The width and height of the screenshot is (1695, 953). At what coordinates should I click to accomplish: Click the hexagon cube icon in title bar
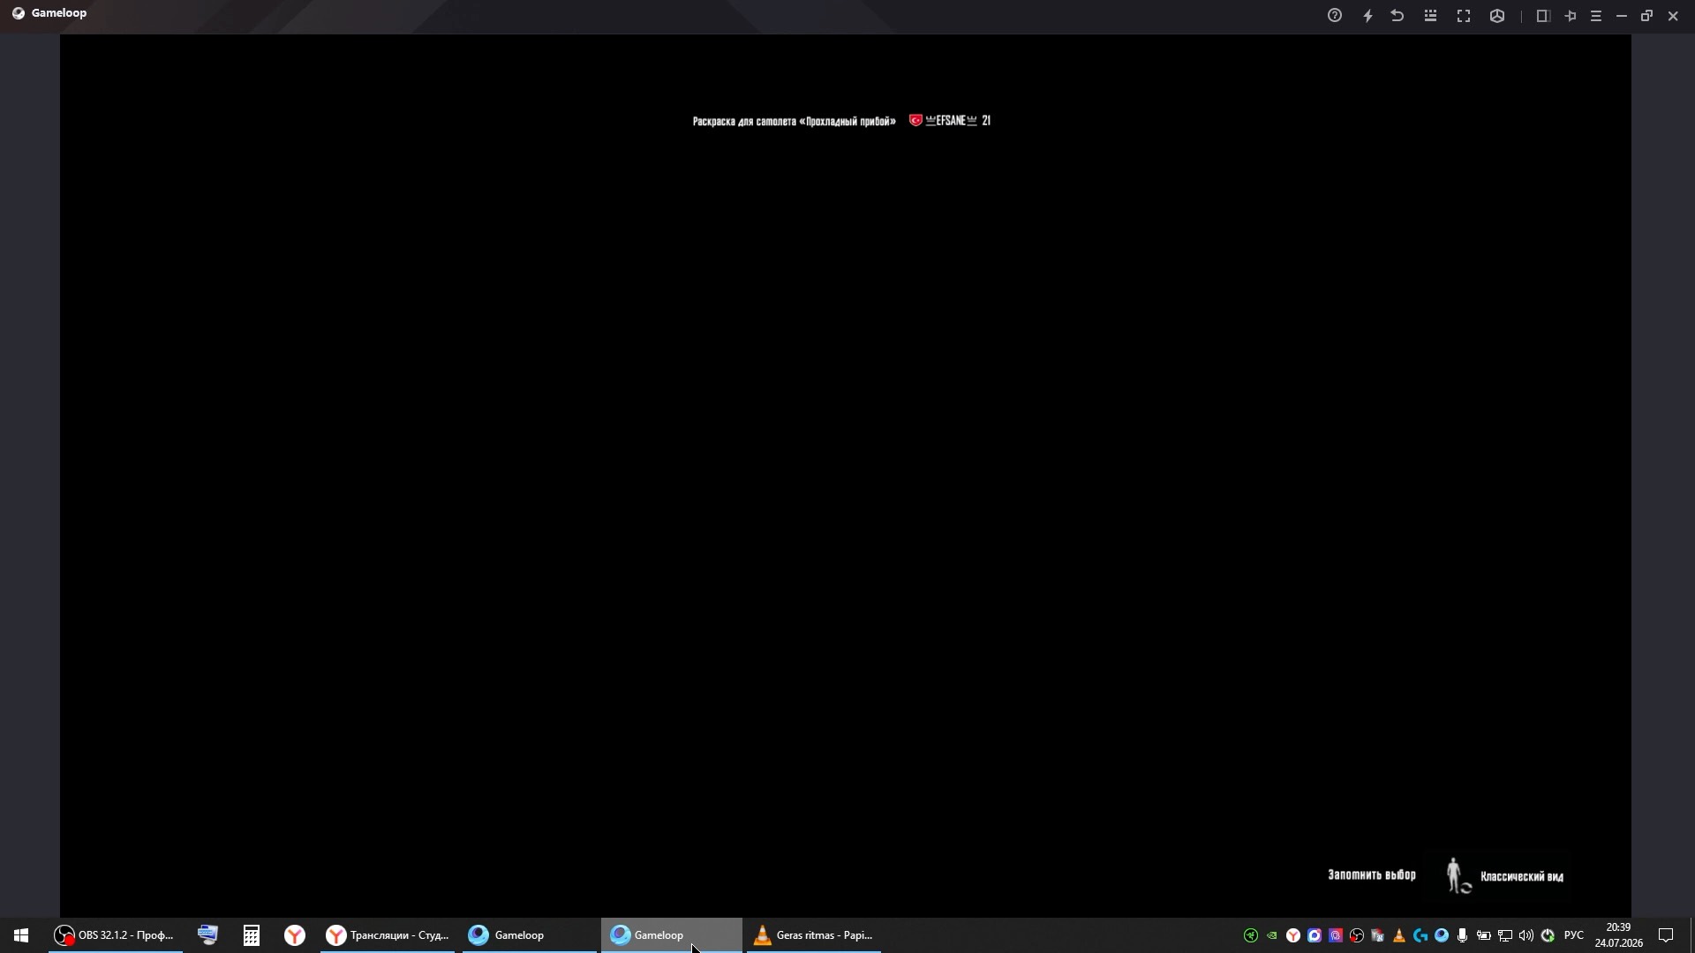pyautogui.click(x=1497, y=16)
